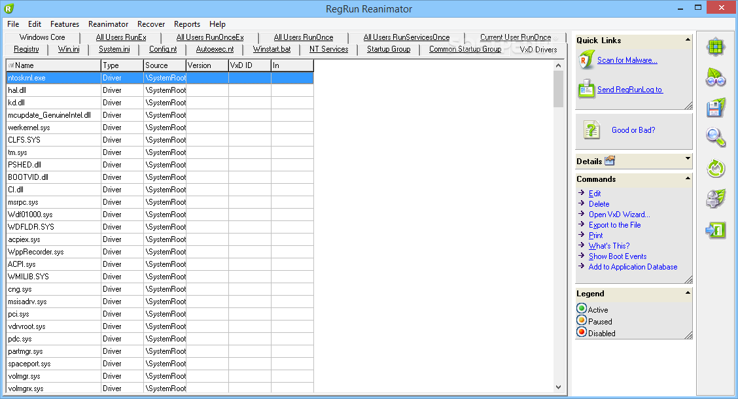
Task: Click the scrollbar down arrow
Action: [558, 387]
